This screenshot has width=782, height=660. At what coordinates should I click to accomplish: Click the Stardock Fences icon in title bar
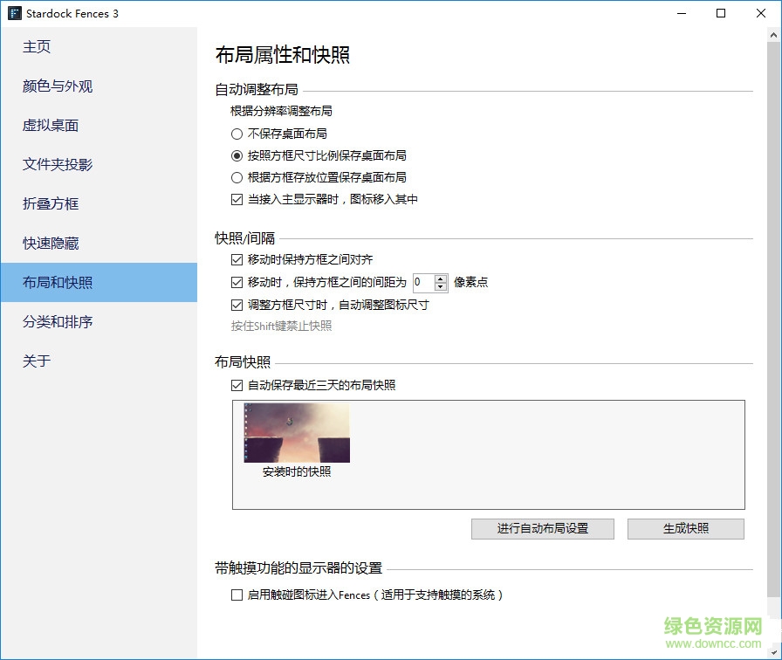pos(12,13)
